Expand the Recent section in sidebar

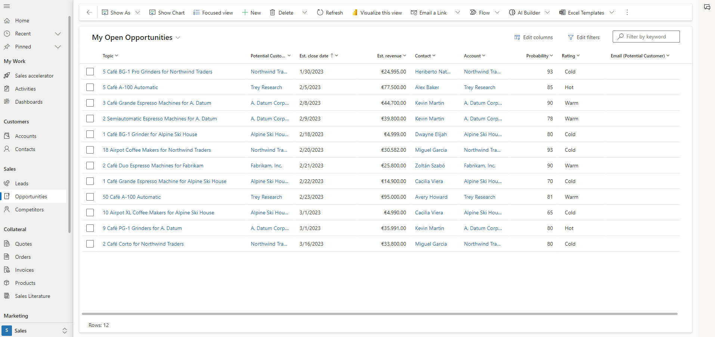(58, 34)
